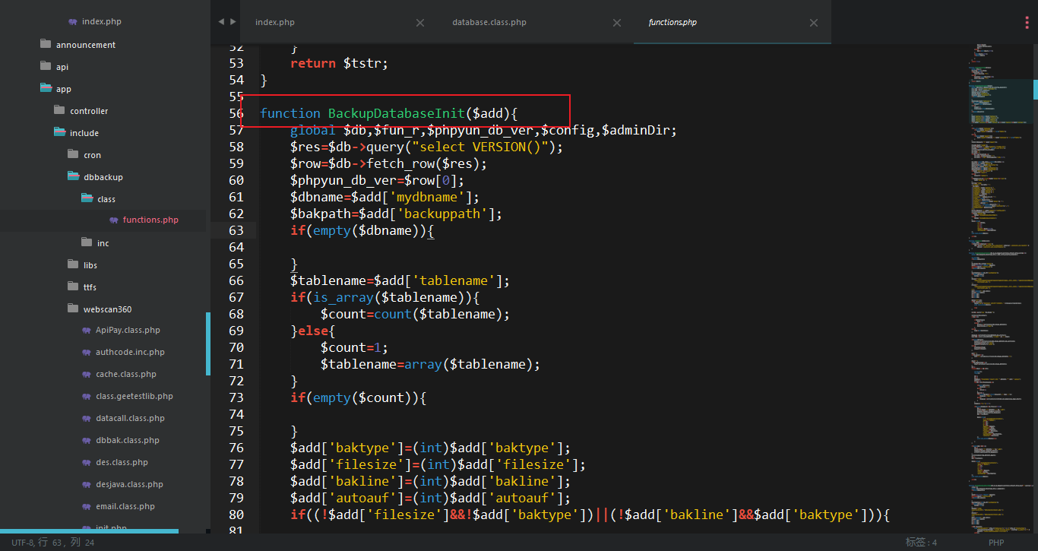Click the controller folder icon
This screenshot has height=551, width=1038.
59,110
